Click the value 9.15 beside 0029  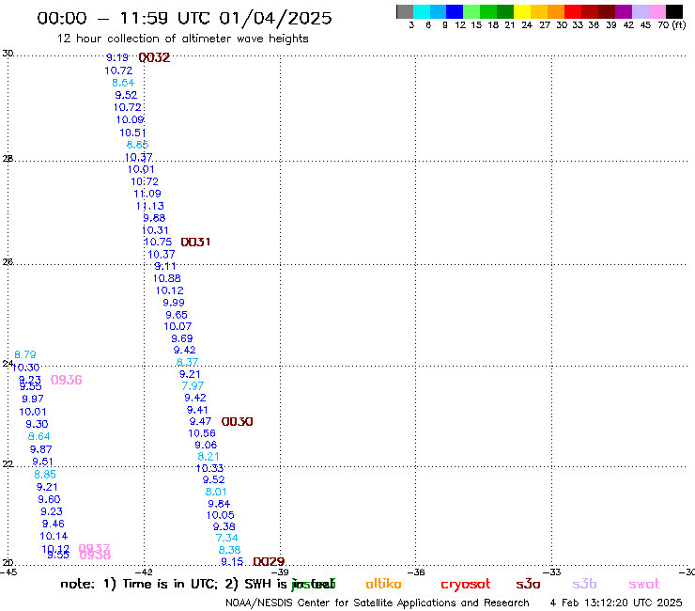coord(232,562)
